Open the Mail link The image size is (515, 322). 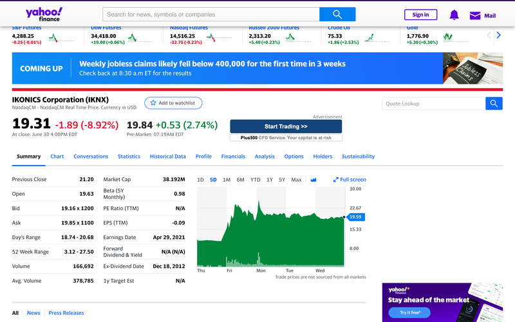490,15
